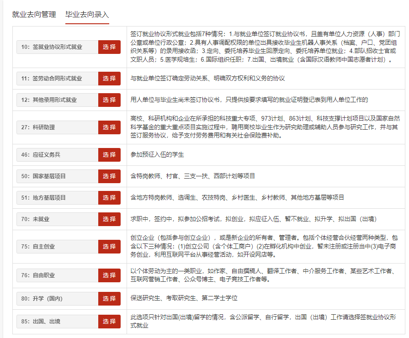Pick 选择 next to 27: 科研助理
Viewport: 409px width, 338px height.
click(x=109, y=127)
